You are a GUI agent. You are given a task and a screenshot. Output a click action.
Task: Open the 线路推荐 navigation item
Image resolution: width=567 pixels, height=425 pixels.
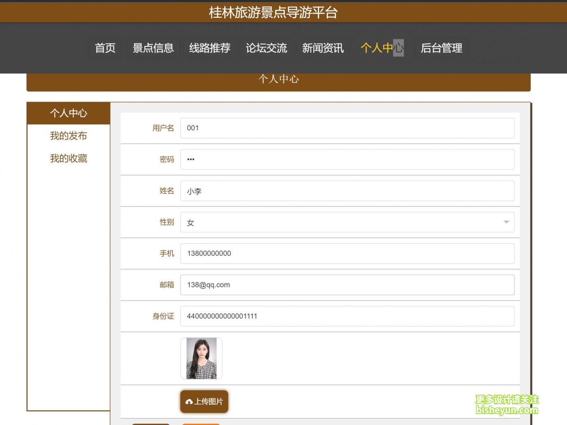click(209, 48)
